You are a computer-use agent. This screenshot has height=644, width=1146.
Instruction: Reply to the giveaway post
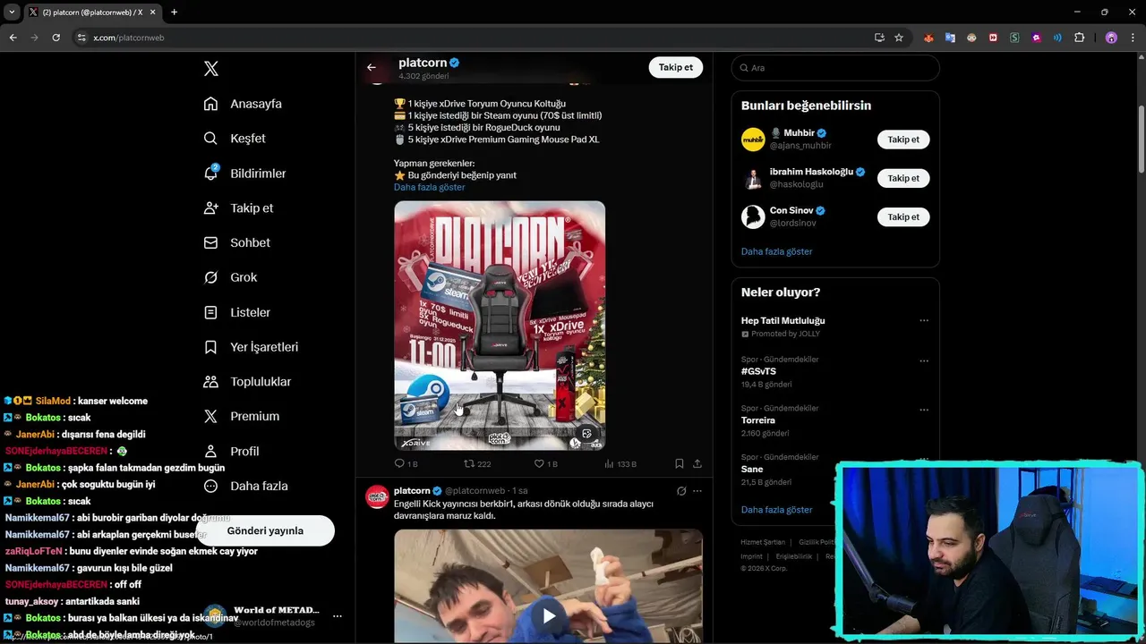pyautogui.click(x=406, y=463)
